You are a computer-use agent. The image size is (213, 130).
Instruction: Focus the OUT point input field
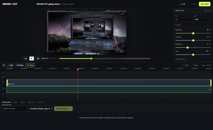(x=202, y=20)
